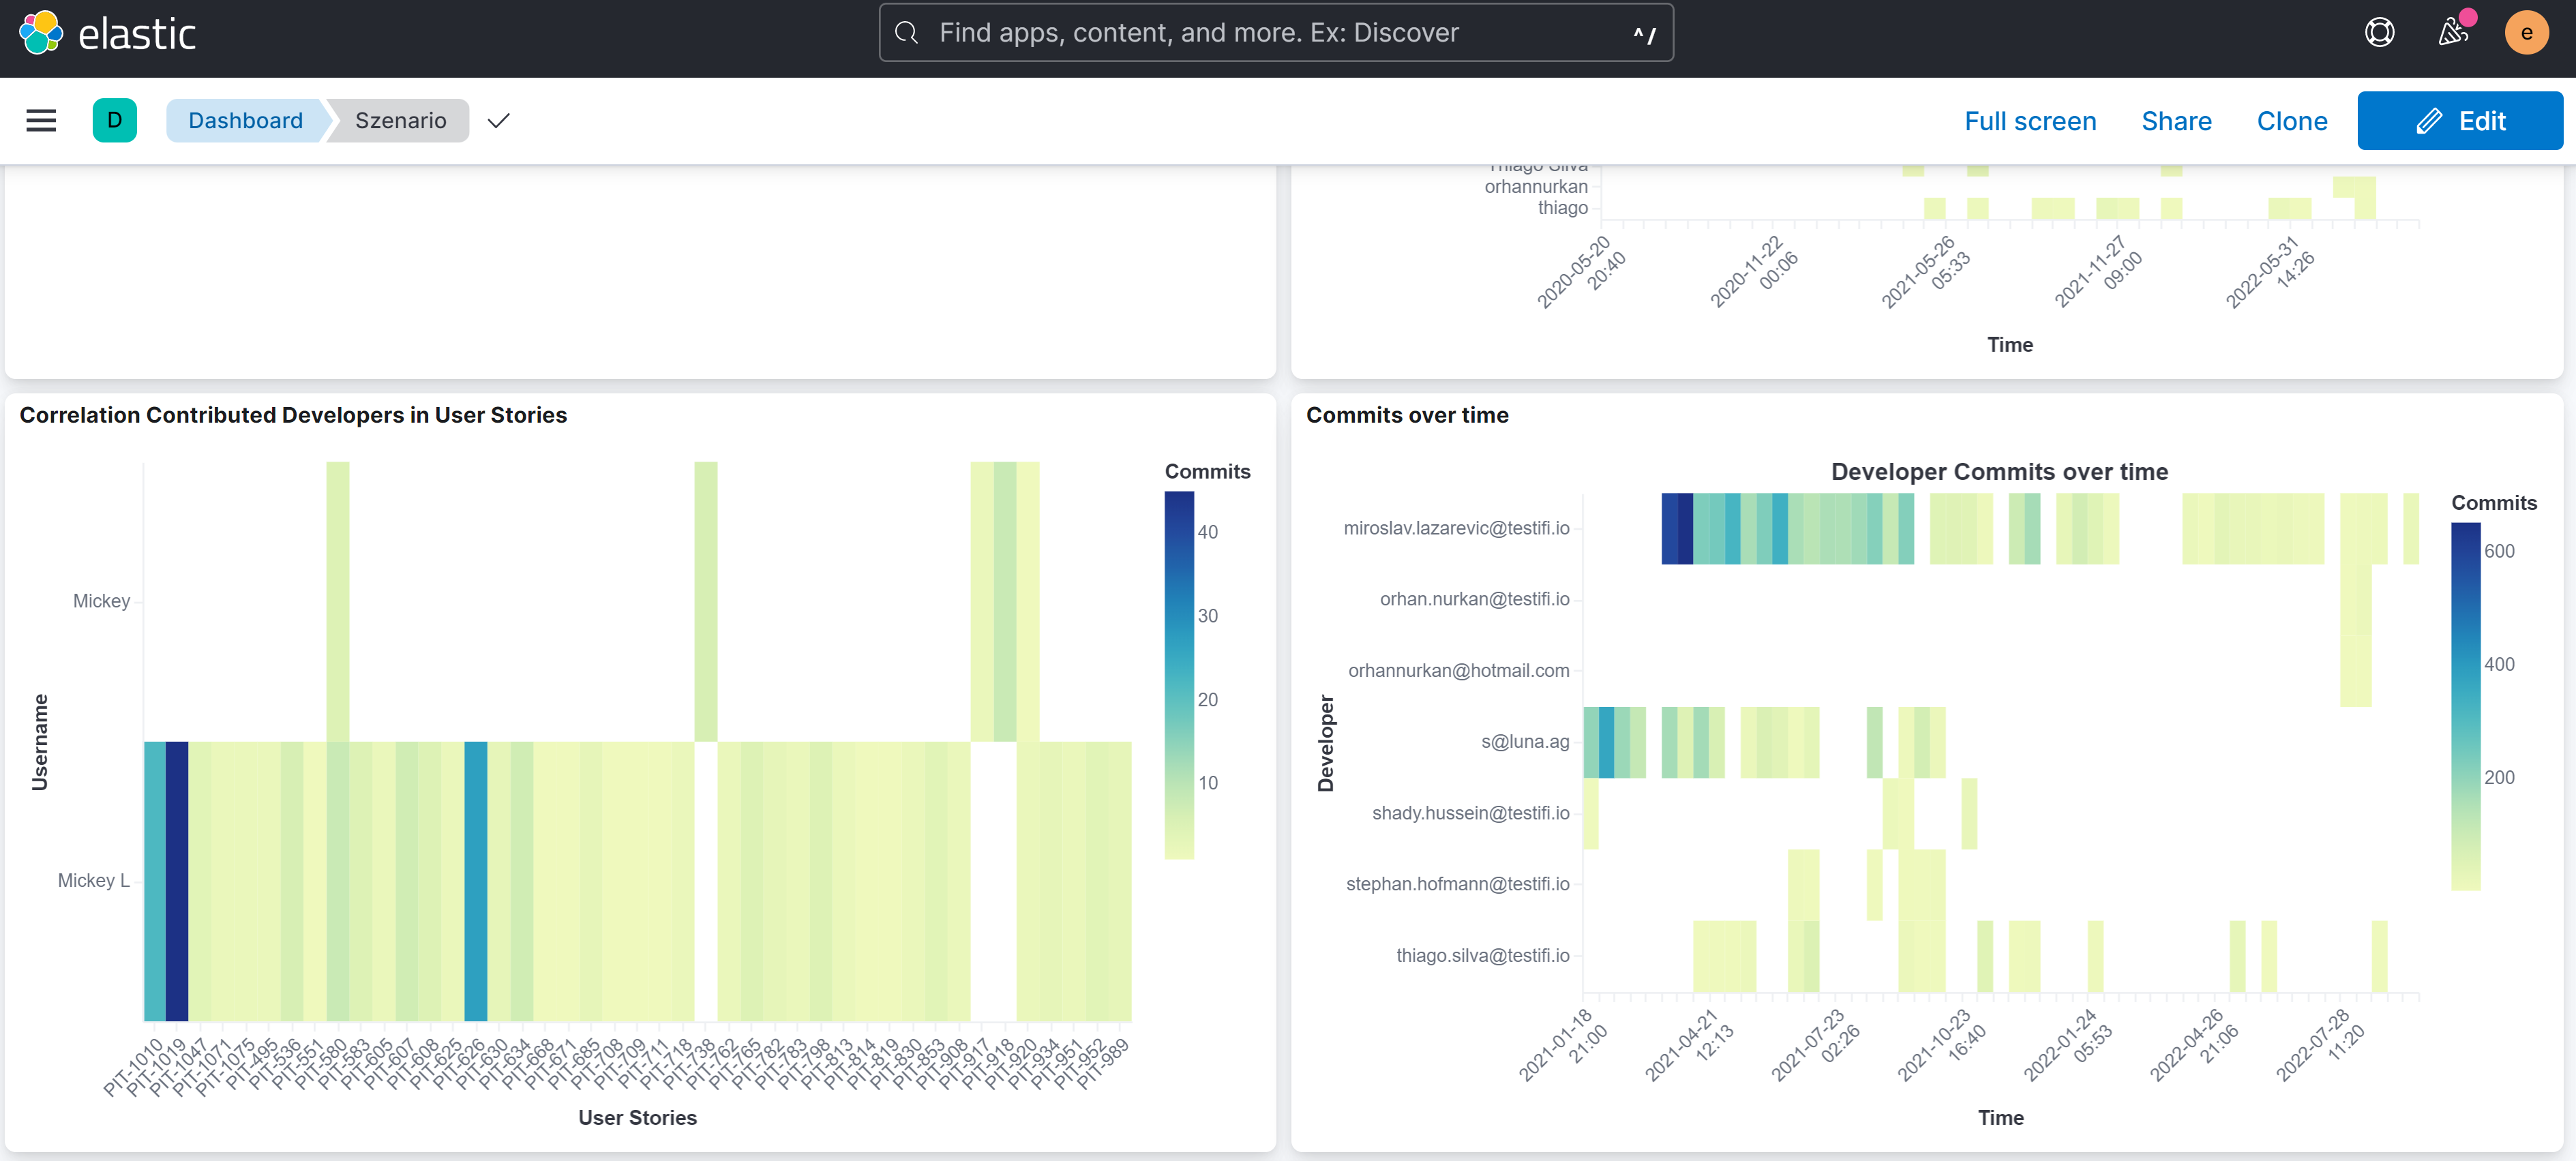The image size is (2576, 1161).
Task: Click the 'stephan.hofmann@testifi.io' axis label
Action: point(1457,884)
